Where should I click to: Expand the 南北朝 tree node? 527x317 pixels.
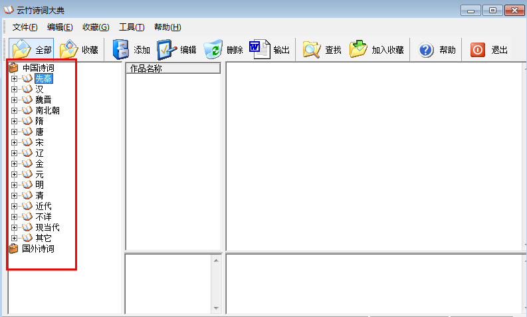tap(14, 110)
